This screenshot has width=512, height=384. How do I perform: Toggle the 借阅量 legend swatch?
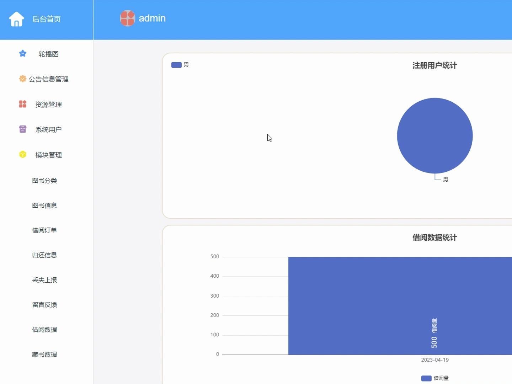point(426,378)
